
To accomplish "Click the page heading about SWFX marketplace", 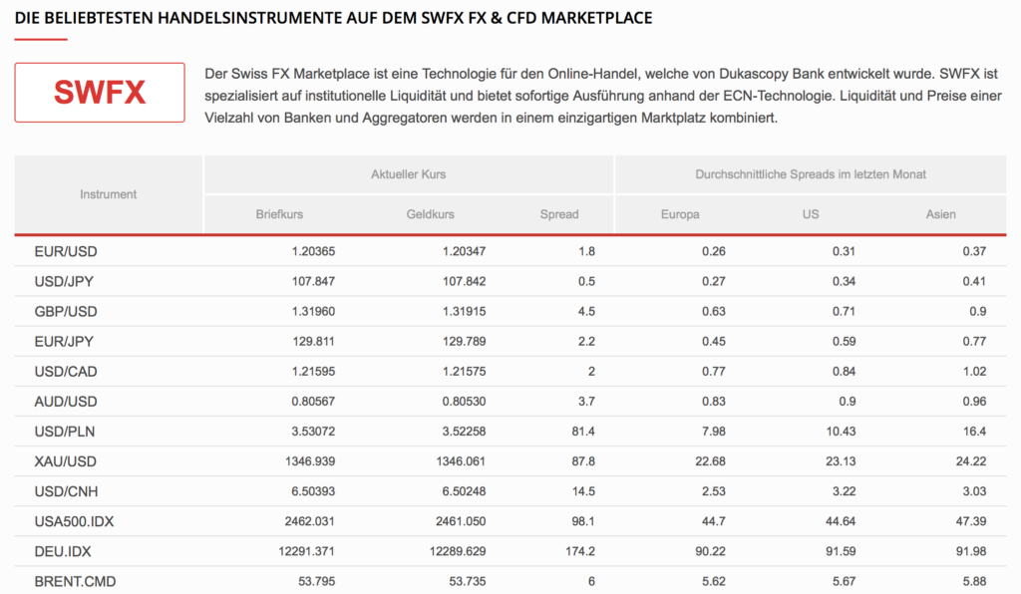I will [x=333, y=18].
